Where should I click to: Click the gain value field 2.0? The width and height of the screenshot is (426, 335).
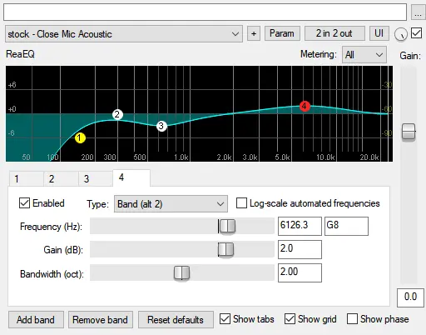tap(300, 249)
